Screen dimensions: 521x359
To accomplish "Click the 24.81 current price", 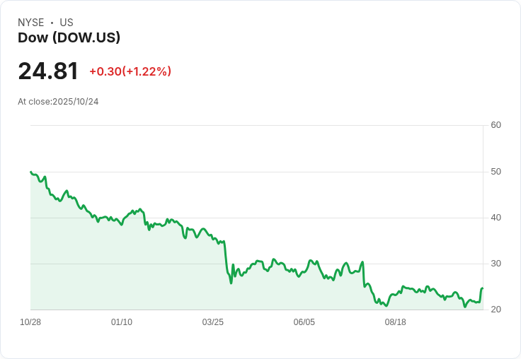I will point(48,71).
